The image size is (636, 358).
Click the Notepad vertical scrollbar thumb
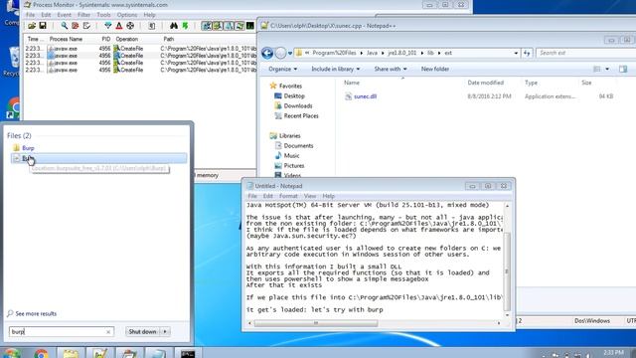(507, 271)
